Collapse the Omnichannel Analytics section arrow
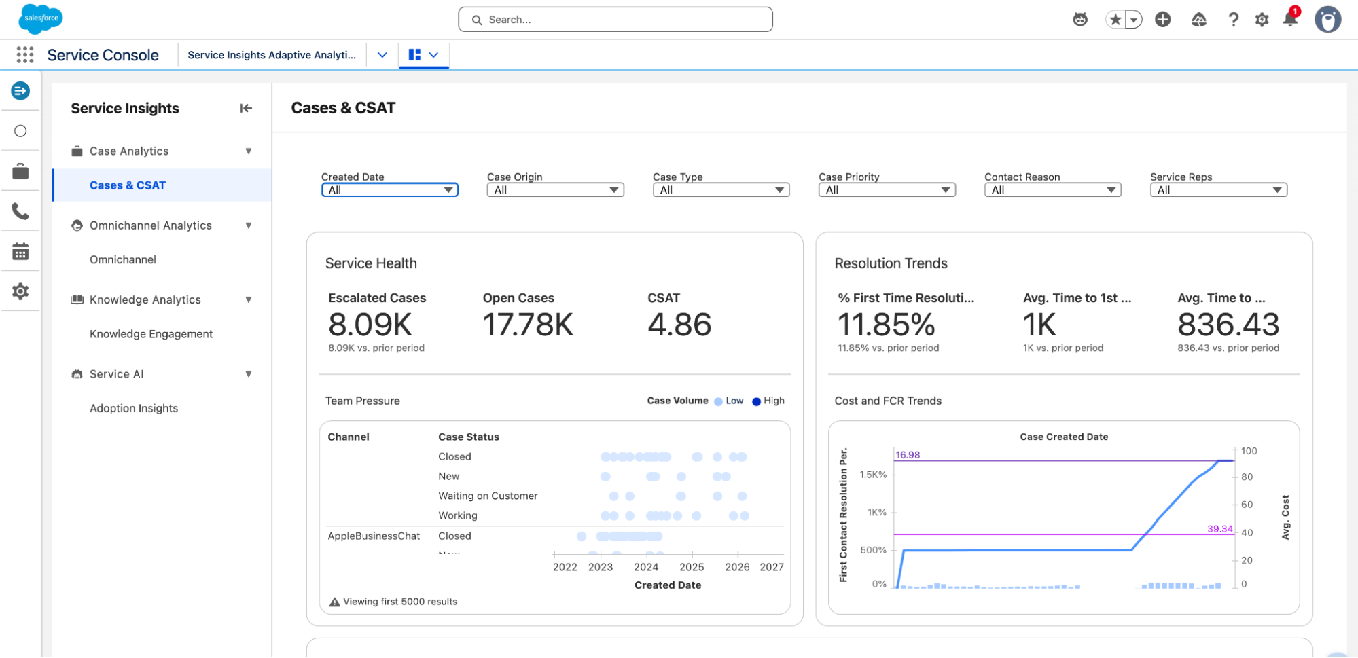1358x658 pixels. pyautogui.click(x=249, y=225)
